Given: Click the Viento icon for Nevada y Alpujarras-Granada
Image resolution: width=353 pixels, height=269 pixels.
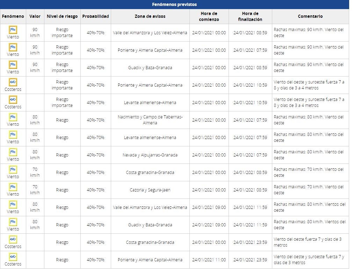Looking at the screenshot, I should (x=13, y=152).
